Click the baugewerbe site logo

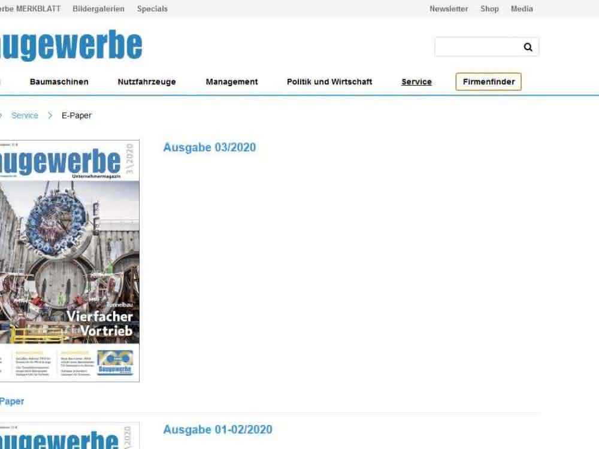pos(71,45)
